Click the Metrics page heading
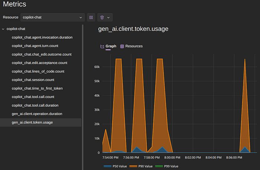Screen dimensions: 260x170 (x=14, y=4)
